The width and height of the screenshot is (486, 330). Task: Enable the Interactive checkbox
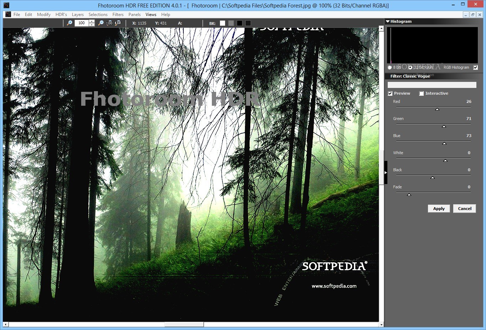(x=422, y=93)
